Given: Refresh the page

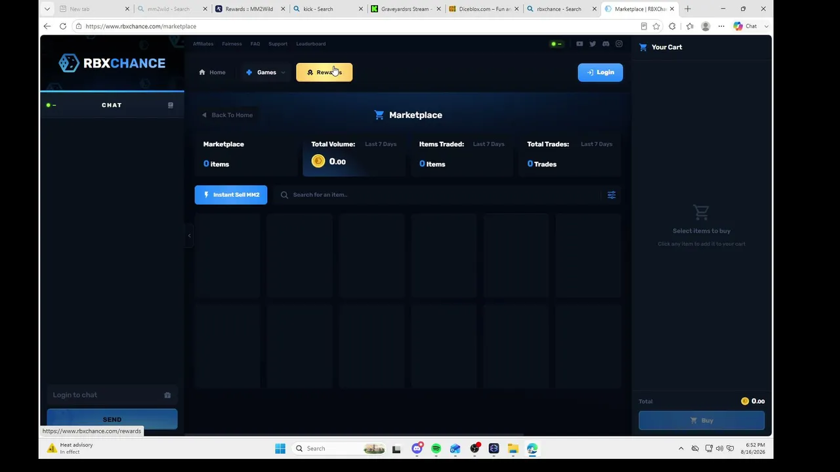Looking at the screenshot, I should click(63, 26).
